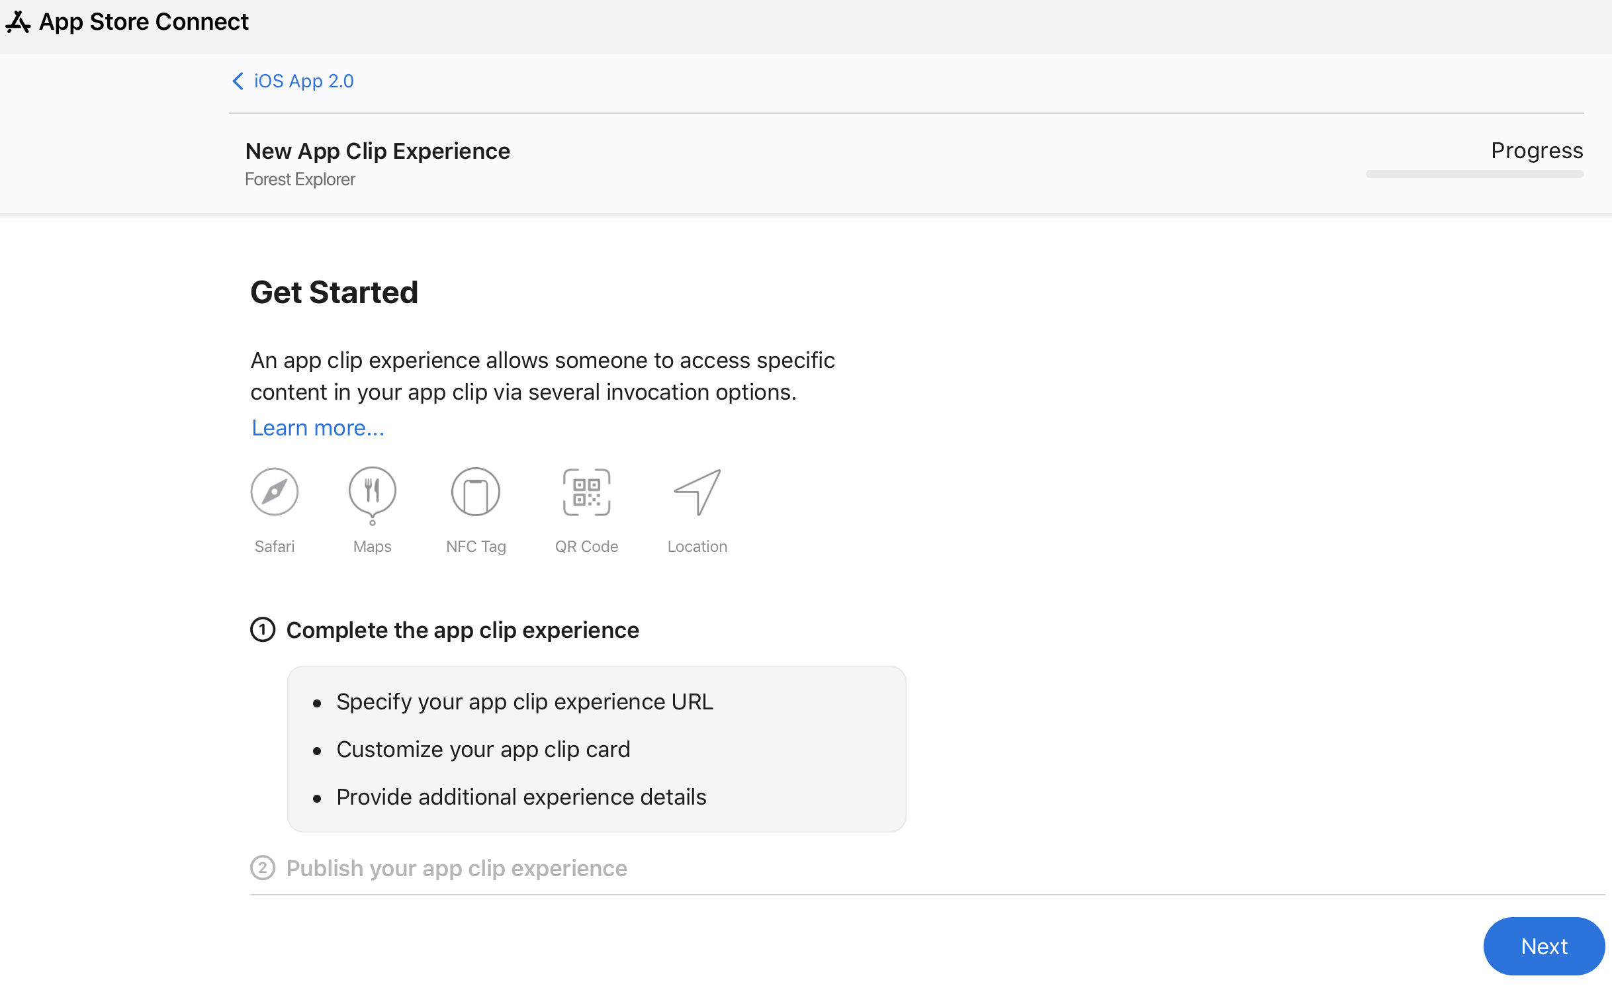Click the App Store Connect logo icon
The image size is (1612, 986).
point(21,21)
